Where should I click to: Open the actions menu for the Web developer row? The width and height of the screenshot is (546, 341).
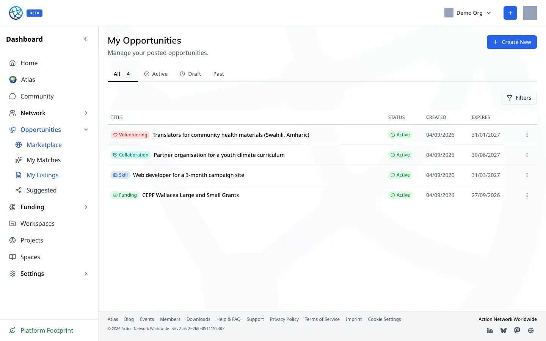527,175
